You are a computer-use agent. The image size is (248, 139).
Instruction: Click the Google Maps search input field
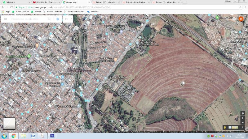point(28,19)
